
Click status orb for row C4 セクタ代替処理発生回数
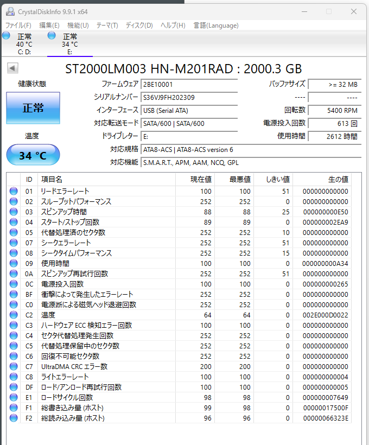(14, 335)
